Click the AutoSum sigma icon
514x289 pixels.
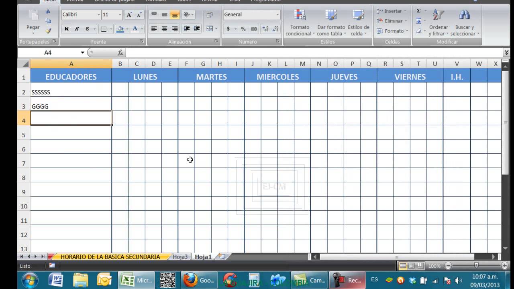point(418,11)
